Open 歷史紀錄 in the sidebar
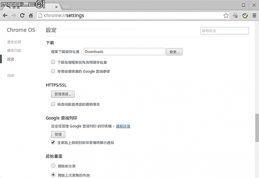The width and height of the screenshot is (259, 178). point(14,42)
